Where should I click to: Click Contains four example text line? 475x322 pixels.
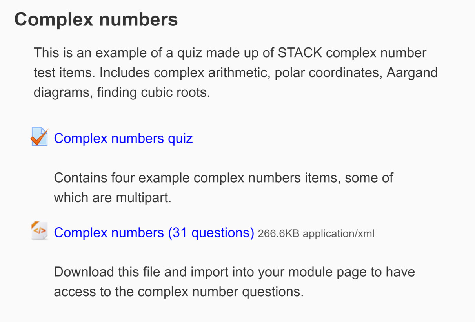click(x=224, y=178)
